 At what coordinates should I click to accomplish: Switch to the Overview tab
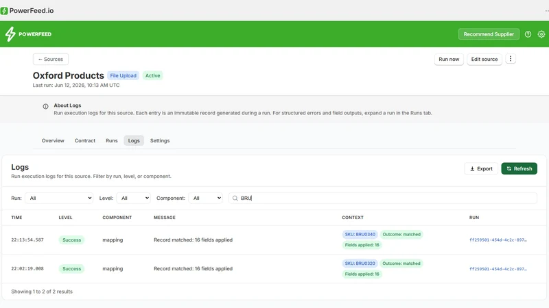point(53,140)
